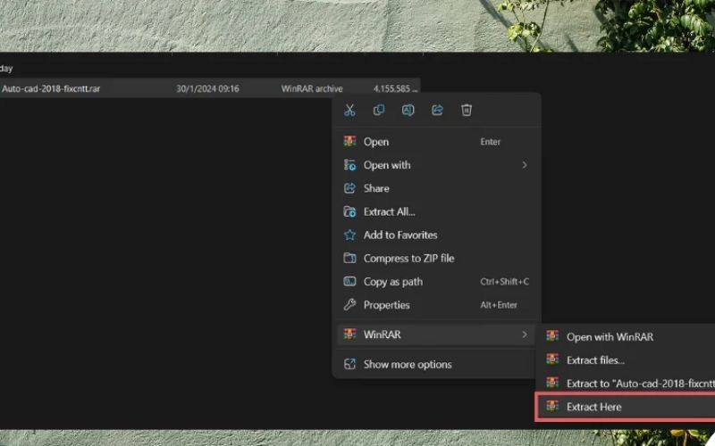Click the Extract All folder icon

coord(349,211)
